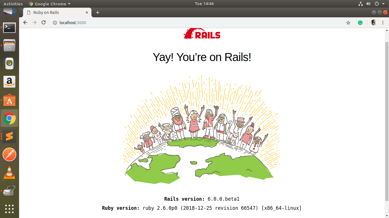Screen dimensions: 389x218
Task: Open Ubuntu Software in the dock
Action: pos(9,100)
